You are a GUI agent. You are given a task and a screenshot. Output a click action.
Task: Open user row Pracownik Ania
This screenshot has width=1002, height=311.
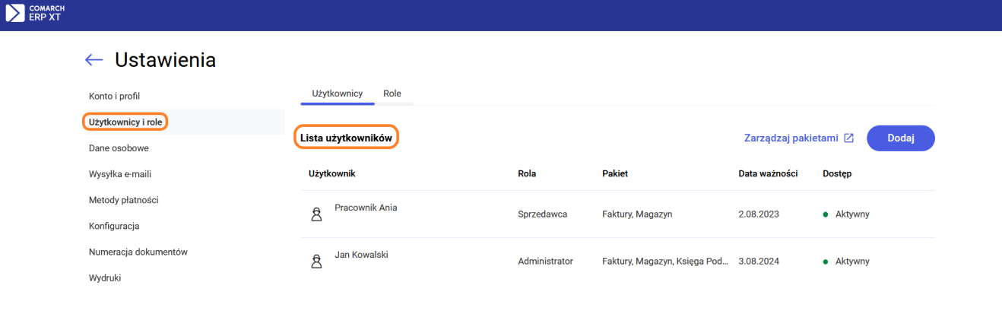pyautogui.click(x=366, y=208)
